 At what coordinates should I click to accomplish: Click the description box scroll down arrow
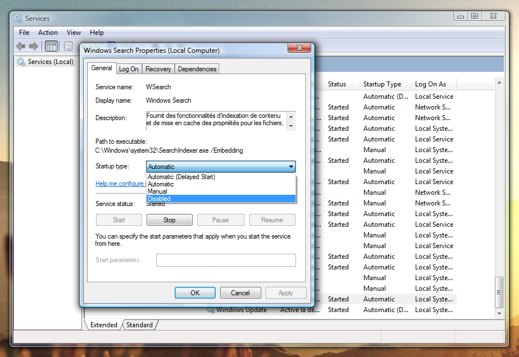[x=291, y=126]
